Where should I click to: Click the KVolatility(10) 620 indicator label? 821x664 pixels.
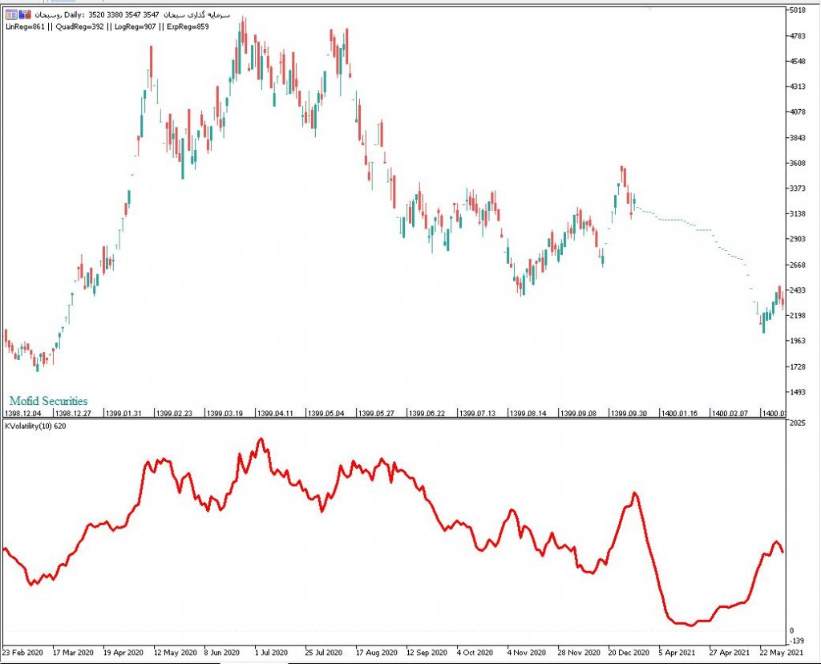point(35,427)
